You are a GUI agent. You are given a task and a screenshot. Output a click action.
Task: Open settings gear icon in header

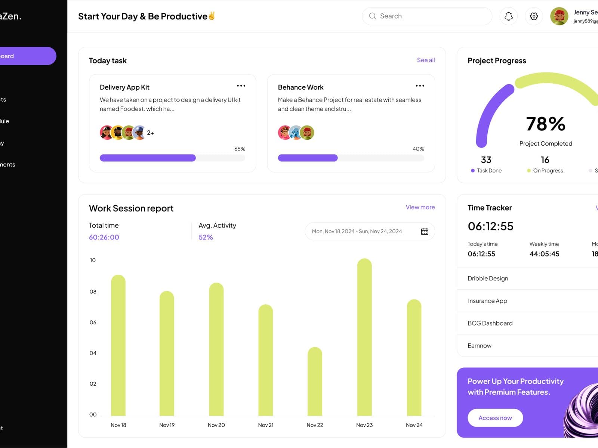534,16
